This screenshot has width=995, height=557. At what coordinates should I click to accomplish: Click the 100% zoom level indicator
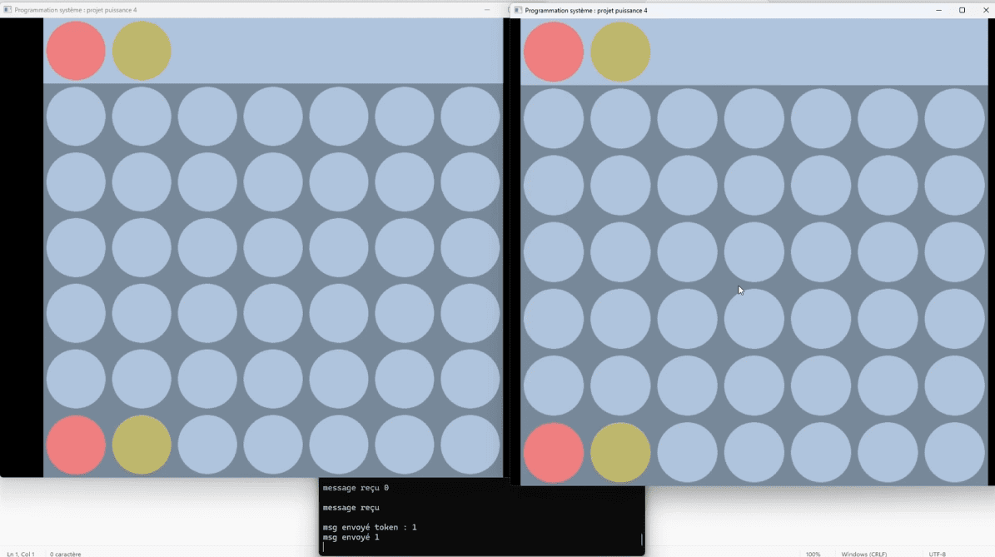coord(813,554)
